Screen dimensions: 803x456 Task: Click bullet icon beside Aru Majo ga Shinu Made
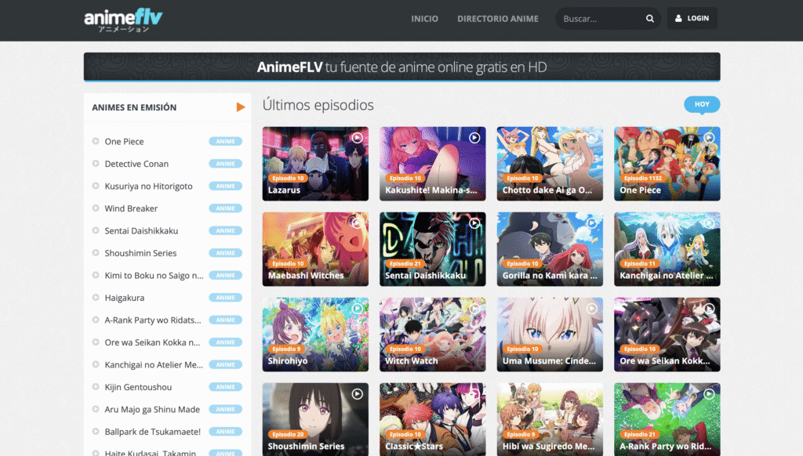point(96,410)
